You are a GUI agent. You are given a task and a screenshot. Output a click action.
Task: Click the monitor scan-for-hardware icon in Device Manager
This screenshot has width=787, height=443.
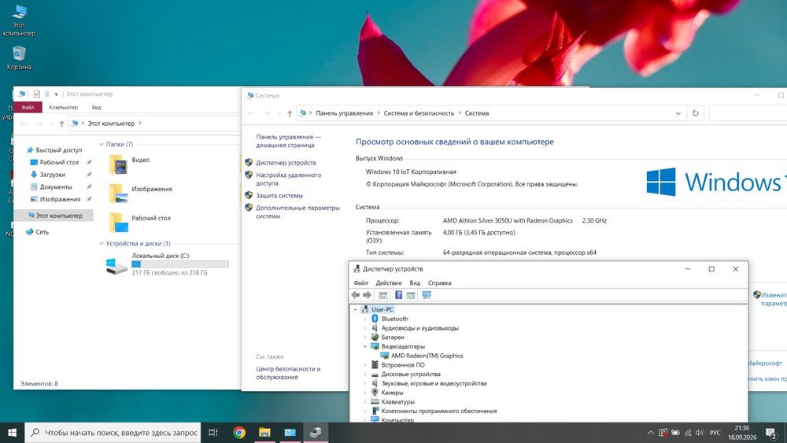tap(427, 295)
